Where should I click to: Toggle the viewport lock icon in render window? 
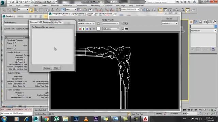click(98, 23)
